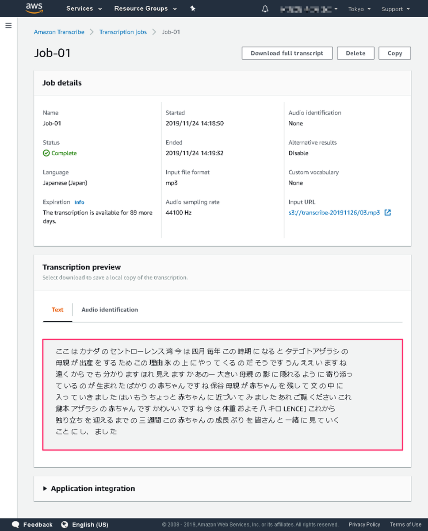Open the Input URL external link icon
Screen dimensions: 428x531
point(388,212)
